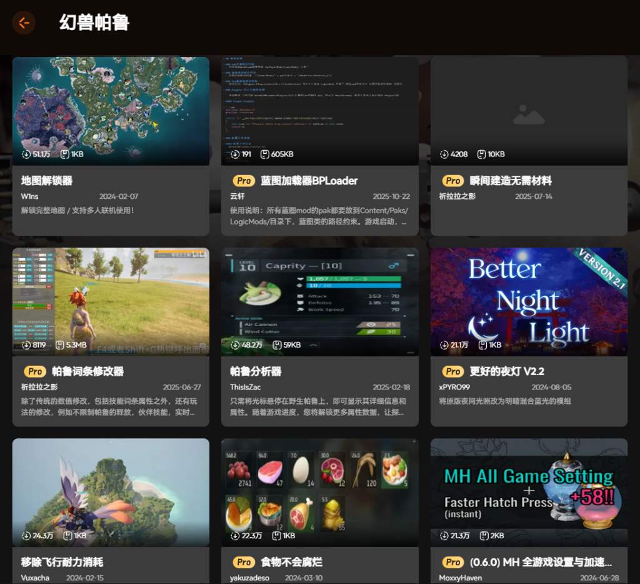Click Pro badge beside 帕鲁词条修改器
This screenshot has height=584, width=640.
(x=35, y=371)
